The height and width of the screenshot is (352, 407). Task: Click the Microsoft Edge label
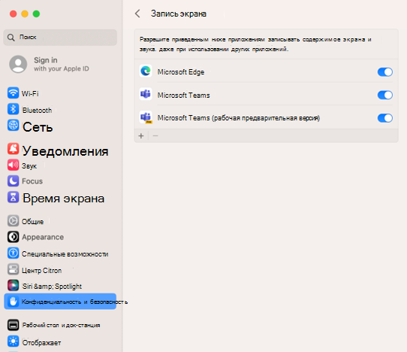click(x=181, y=72)
